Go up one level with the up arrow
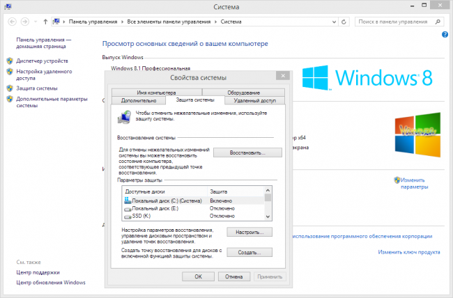This screenshot has height=298, width=453. pyautogui.click(x=45, y=22)
